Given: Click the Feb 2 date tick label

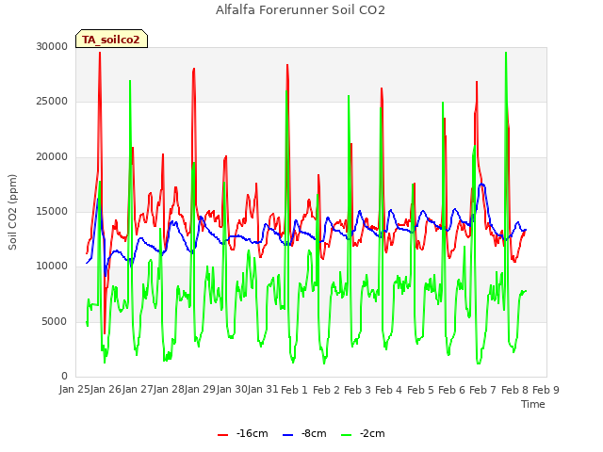Looking at the screenshot, I should (x=326, y=390).
